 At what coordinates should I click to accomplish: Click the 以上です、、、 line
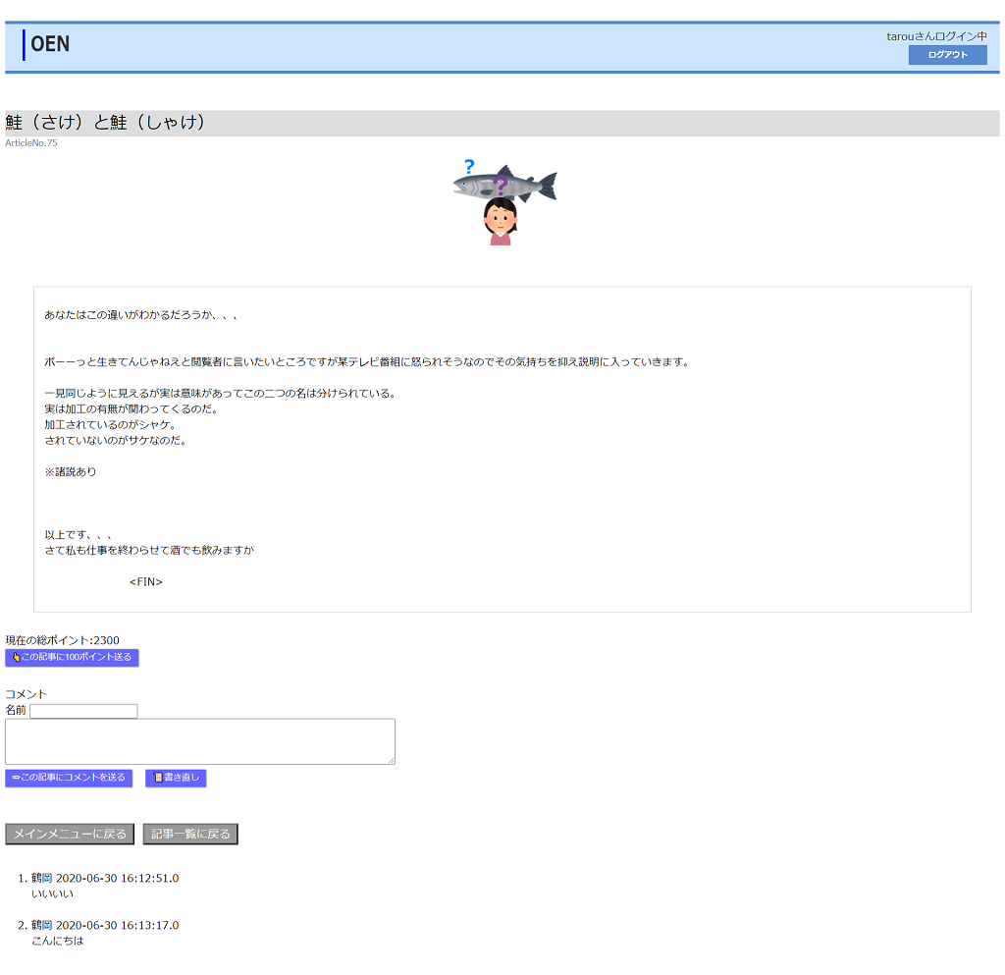[79, 534]
